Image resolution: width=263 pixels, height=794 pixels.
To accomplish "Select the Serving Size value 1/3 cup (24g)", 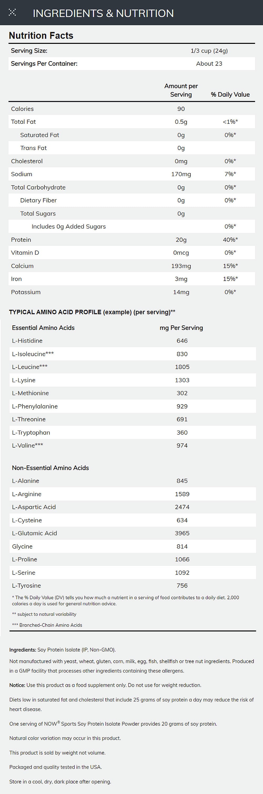I will click(x=209, y=51).
